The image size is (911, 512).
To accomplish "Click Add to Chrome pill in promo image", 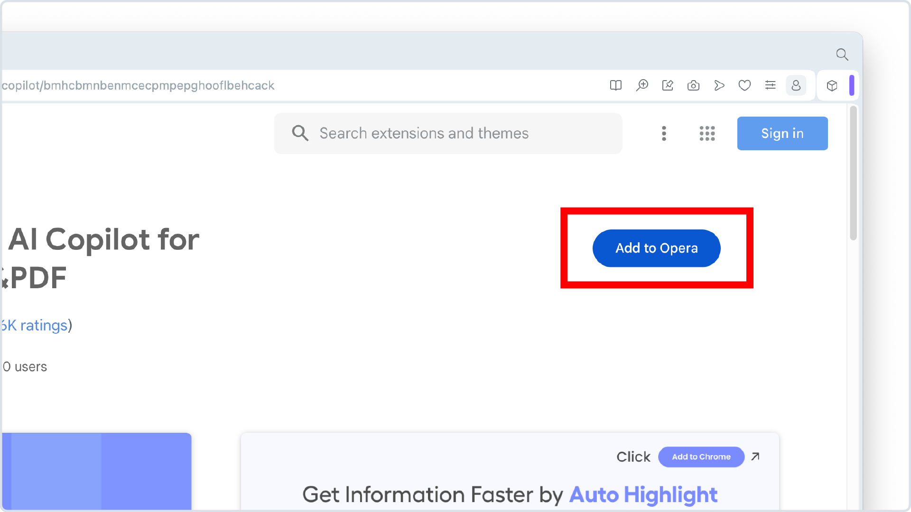I will click(701, 457).
